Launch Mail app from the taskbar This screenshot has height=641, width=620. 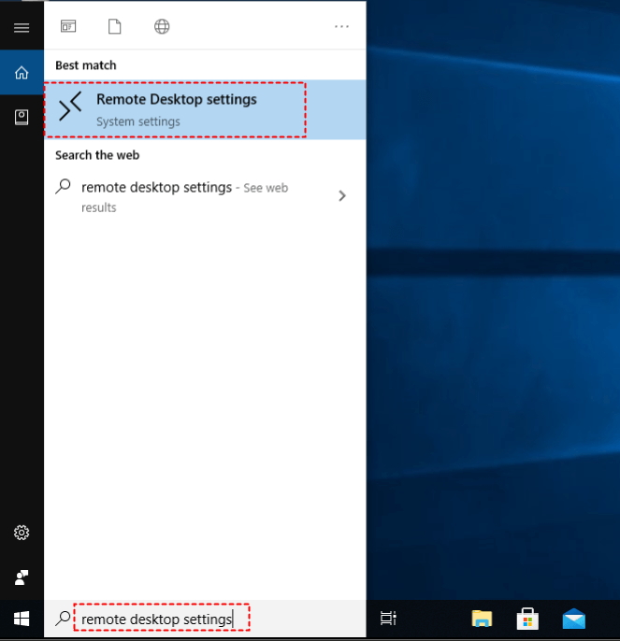coord(574,619)
